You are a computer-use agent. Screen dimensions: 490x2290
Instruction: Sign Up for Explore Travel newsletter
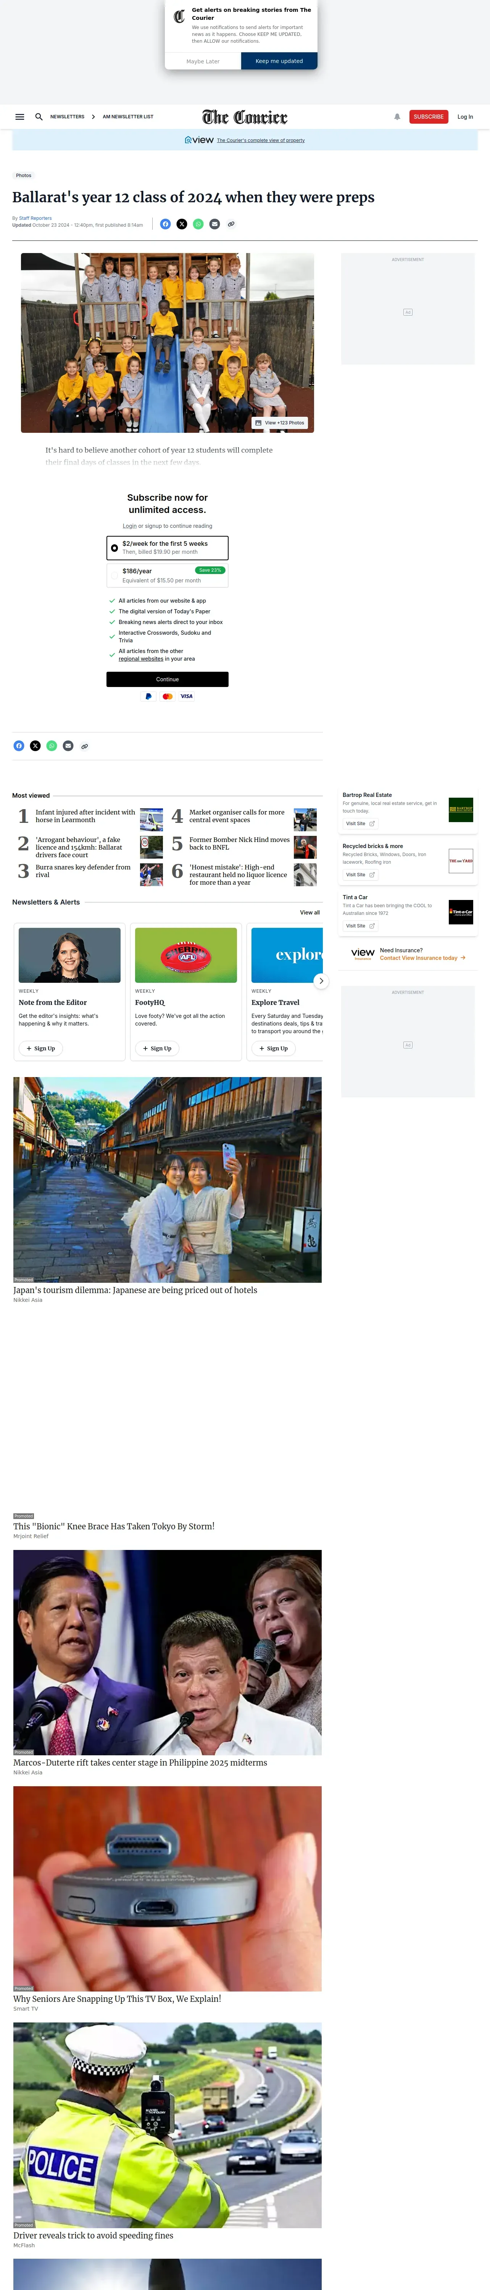pyautogui.click(x=274, y=1048)
